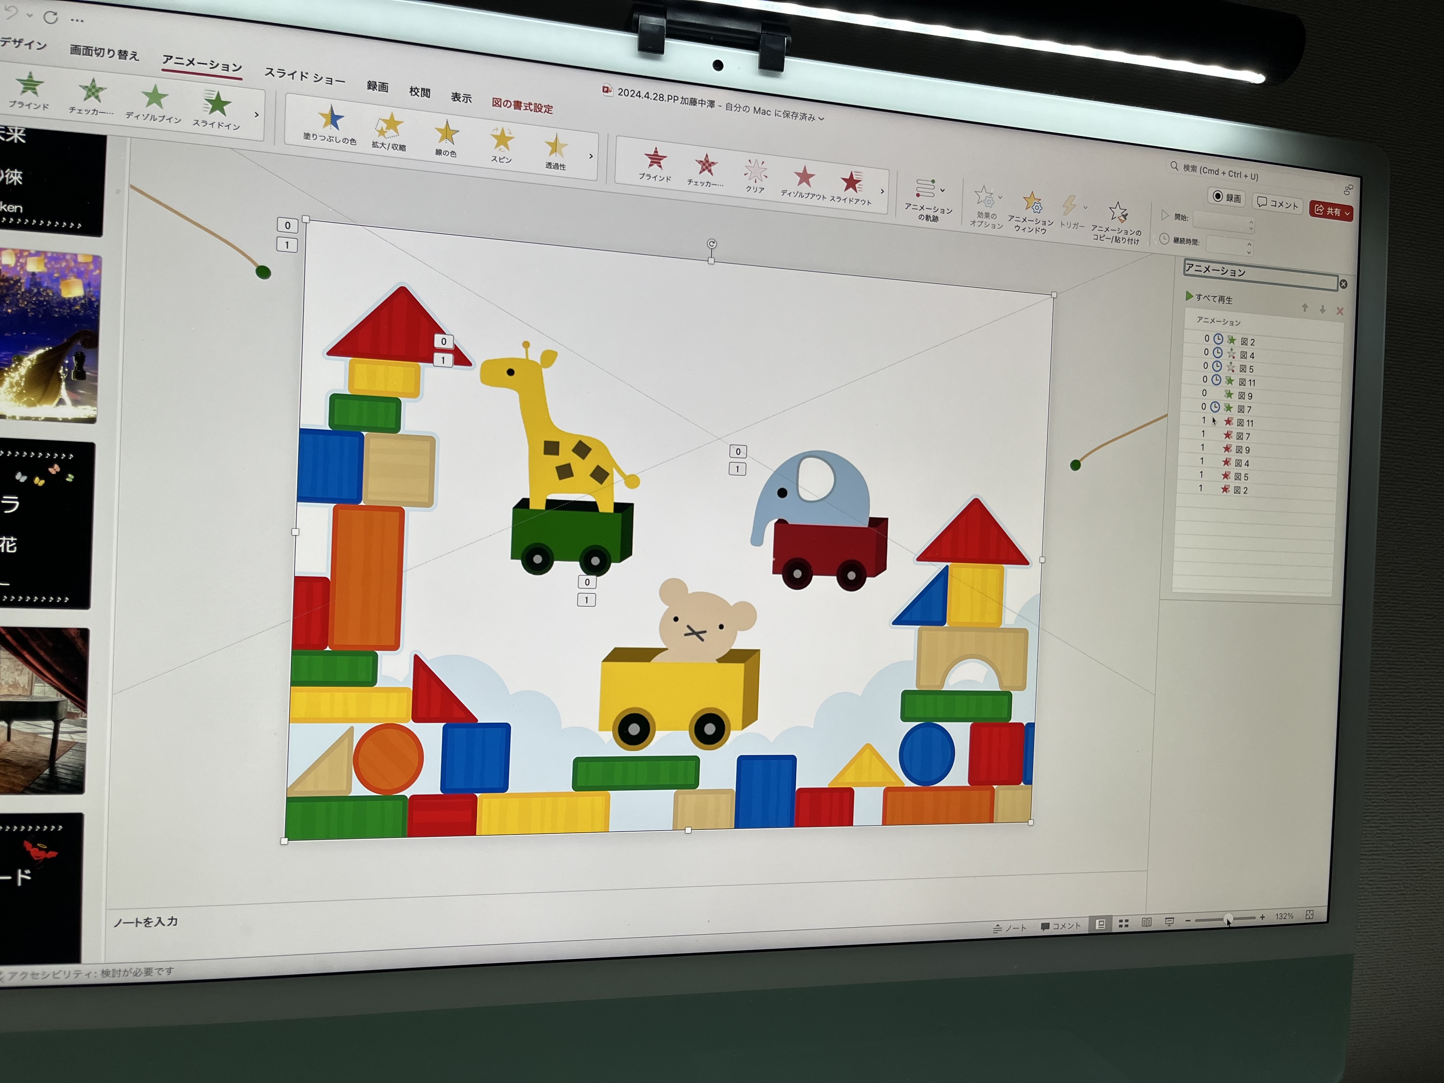
Task: Start slideshow from status bar icon
Action: [1169, 921]
